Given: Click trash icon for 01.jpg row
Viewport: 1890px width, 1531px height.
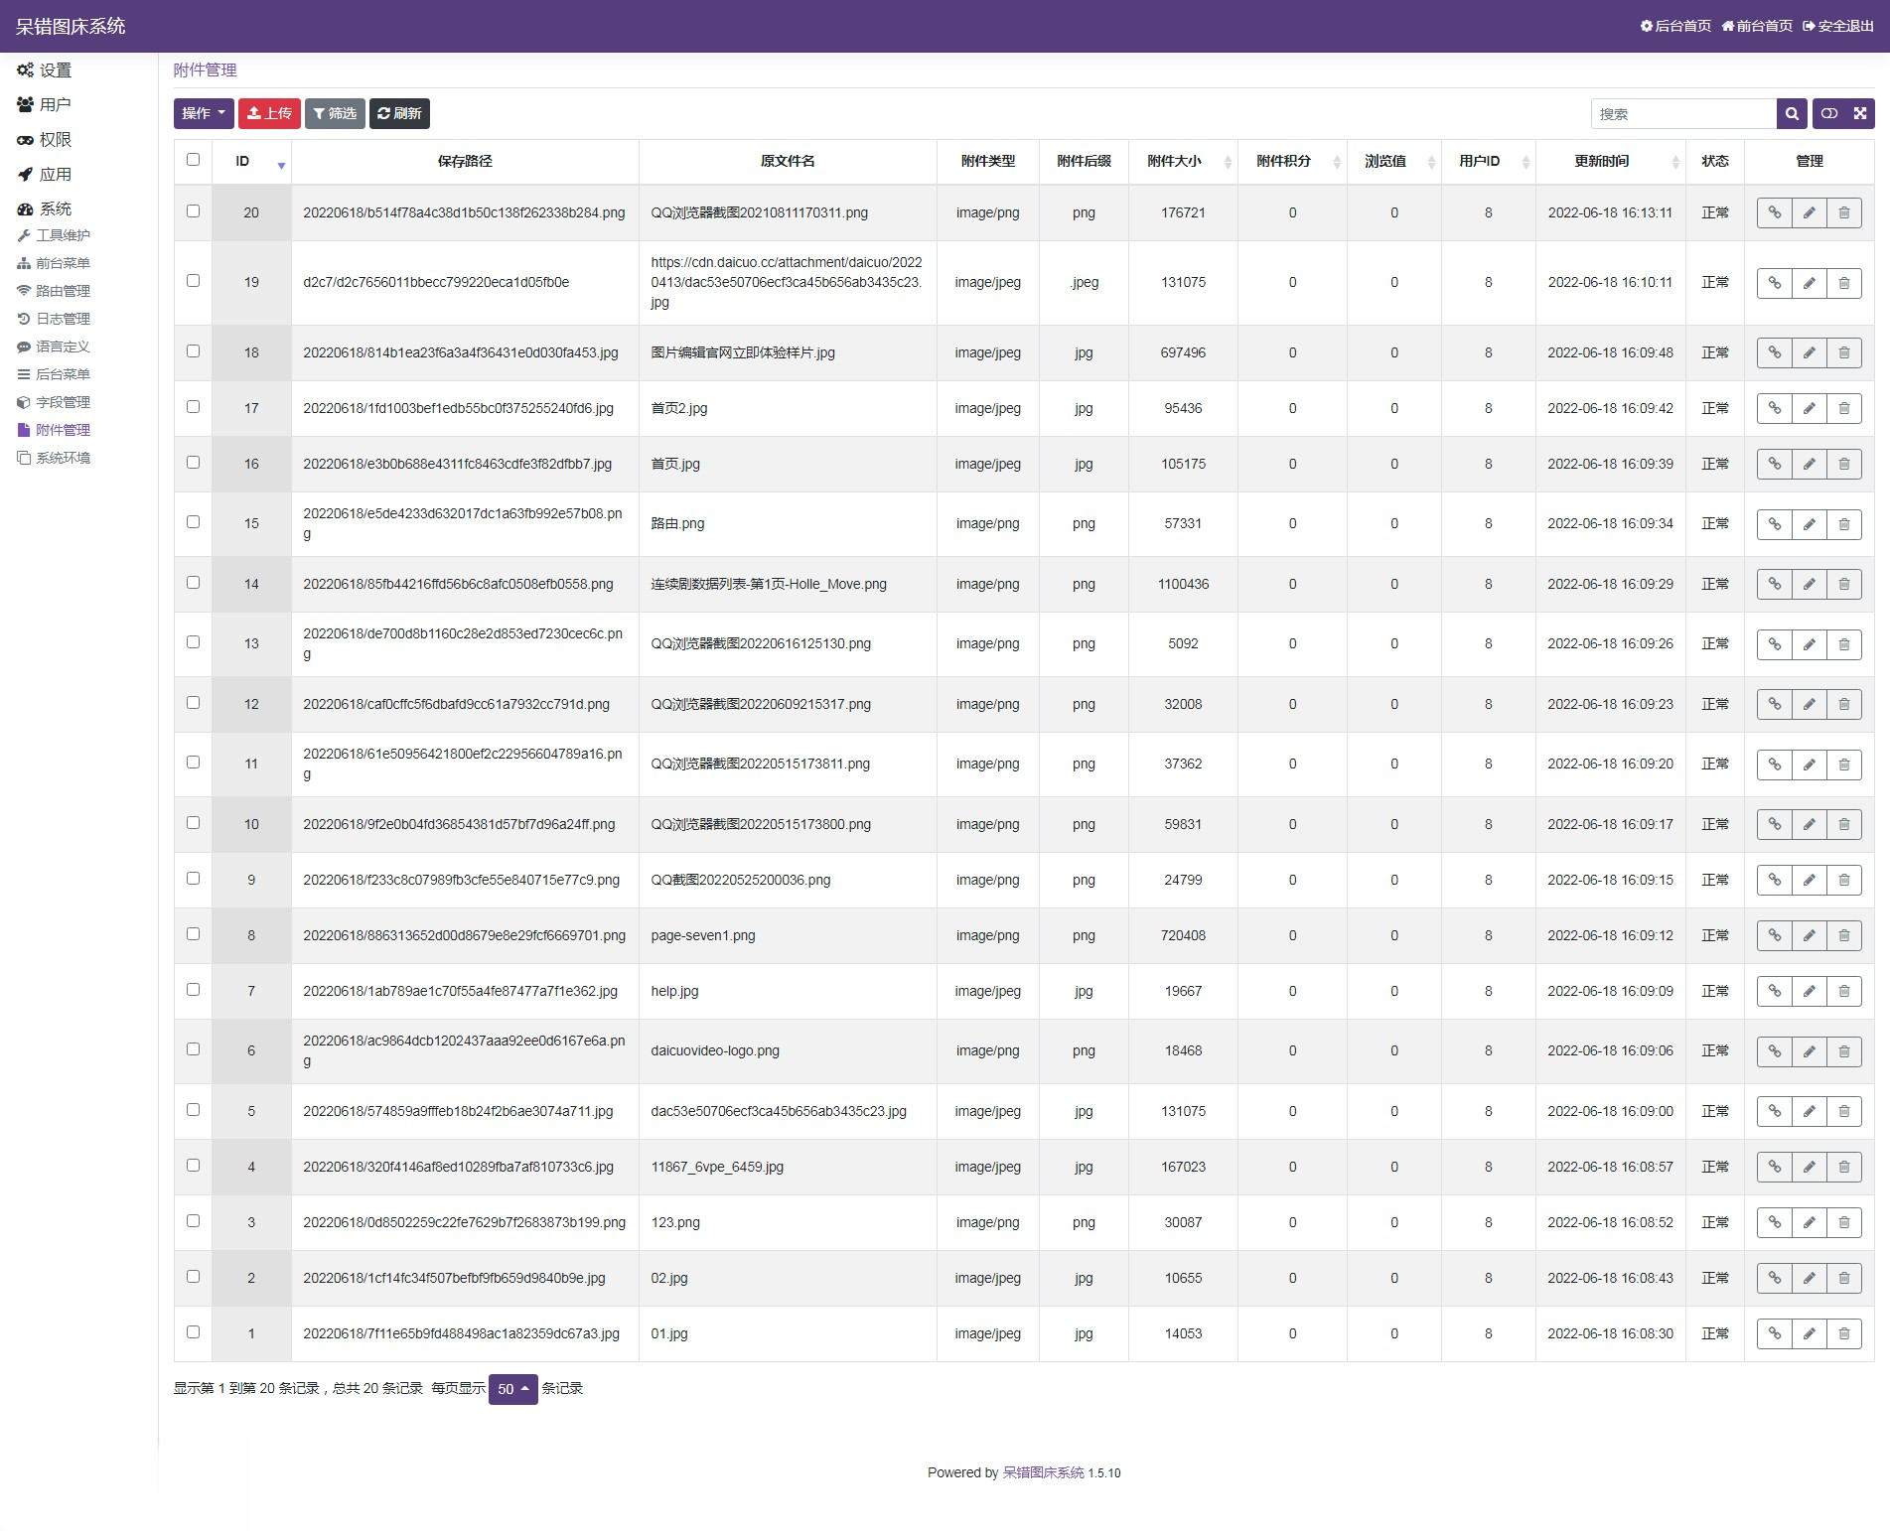Looking at the screenshot, I should (1843, 1333).
